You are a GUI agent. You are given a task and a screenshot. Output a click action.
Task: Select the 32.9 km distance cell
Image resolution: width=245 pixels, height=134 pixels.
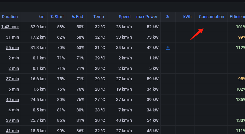click(38, 27)
